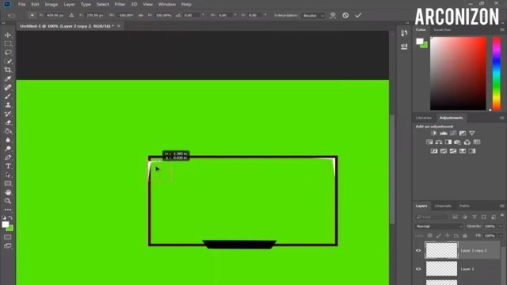Screen dimensions: 507x285
Task: Select the Dodge tool
Action: point(8,149)
